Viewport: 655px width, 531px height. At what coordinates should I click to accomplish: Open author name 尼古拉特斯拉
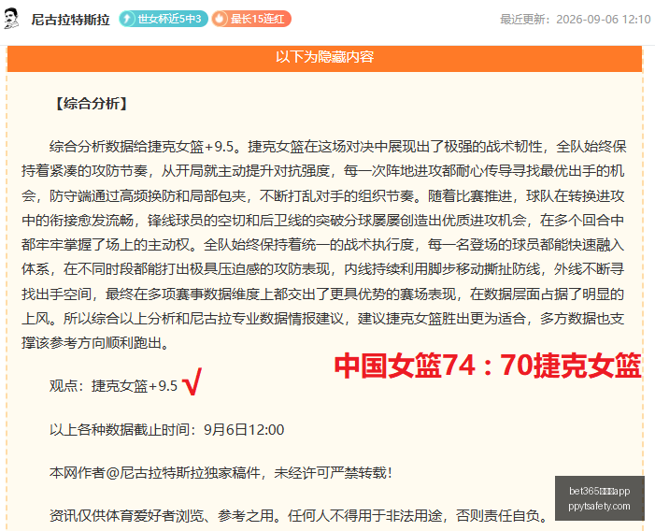[x=70, y=20]
